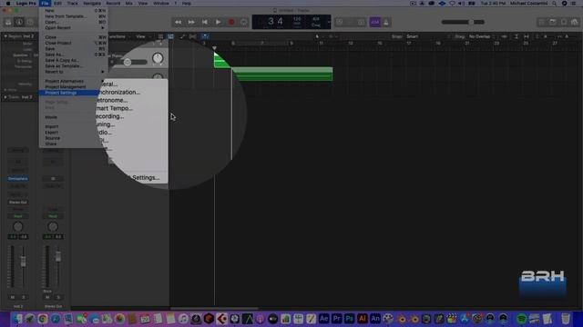The image size is (583, 327).
Task: Click the Rewind transport button
Action: pyautogui.click(x=179, y=22)
